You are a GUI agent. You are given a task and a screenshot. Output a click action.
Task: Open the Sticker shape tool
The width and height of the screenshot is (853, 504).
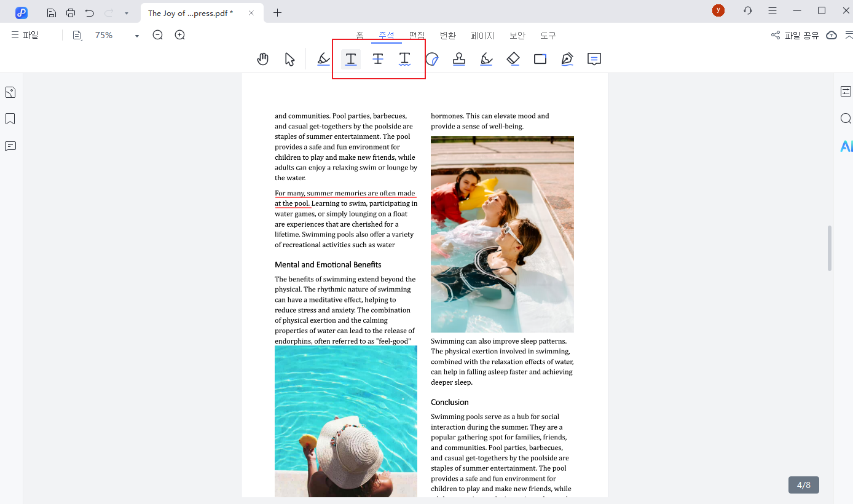point(432,59)
